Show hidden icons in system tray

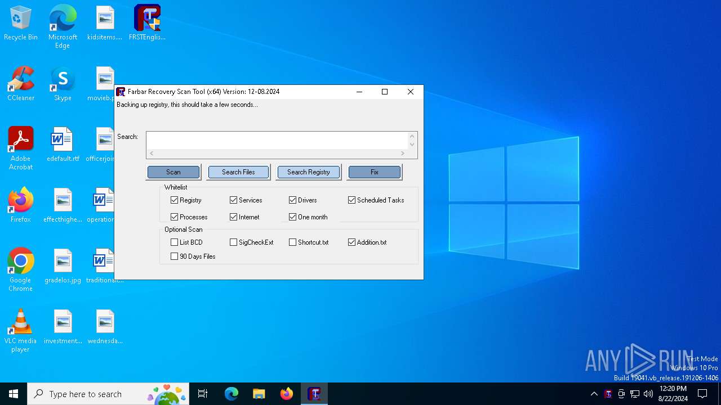pos(594,394)
